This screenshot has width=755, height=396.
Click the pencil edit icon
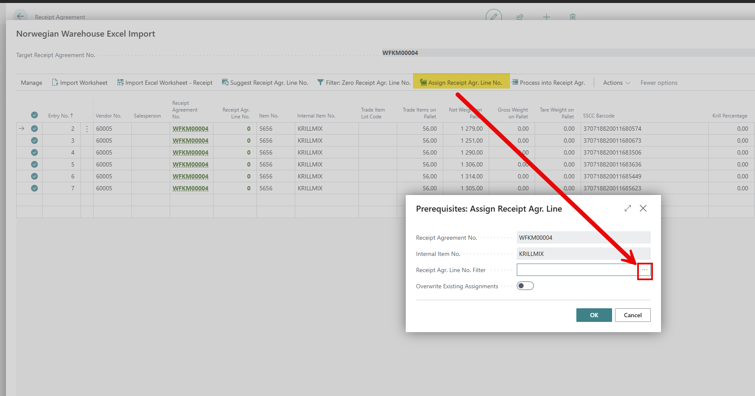493,17
